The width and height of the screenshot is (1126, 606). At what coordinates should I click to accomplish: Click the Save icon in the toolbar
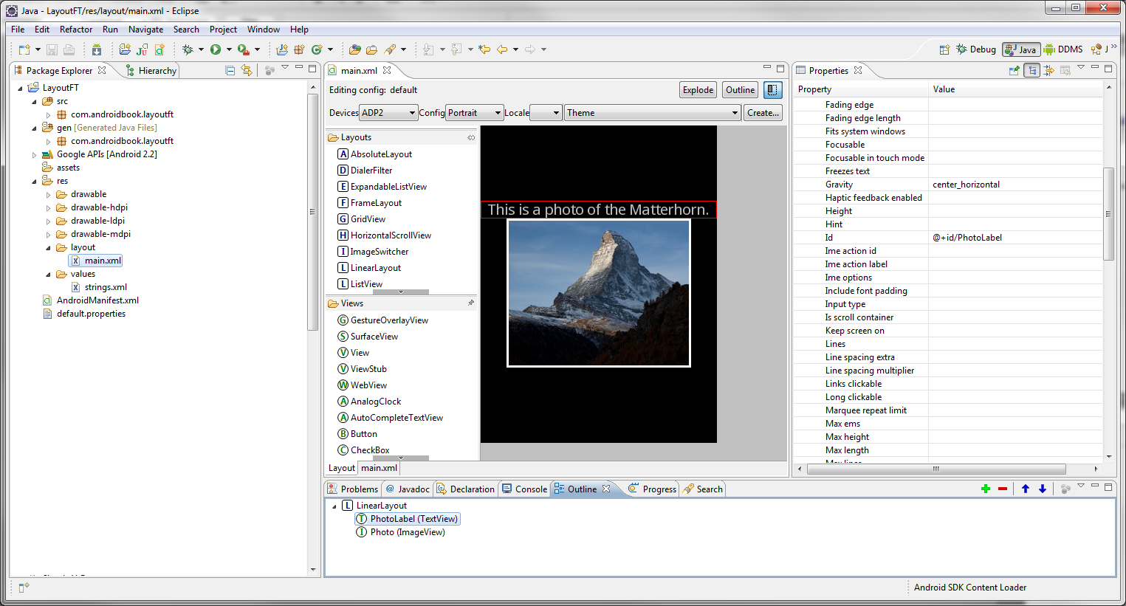tap(52, 49)
